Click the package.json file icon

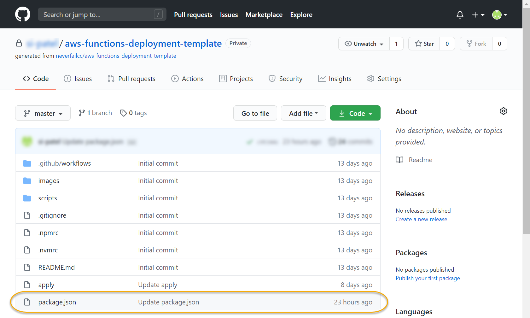pos(27,302)
